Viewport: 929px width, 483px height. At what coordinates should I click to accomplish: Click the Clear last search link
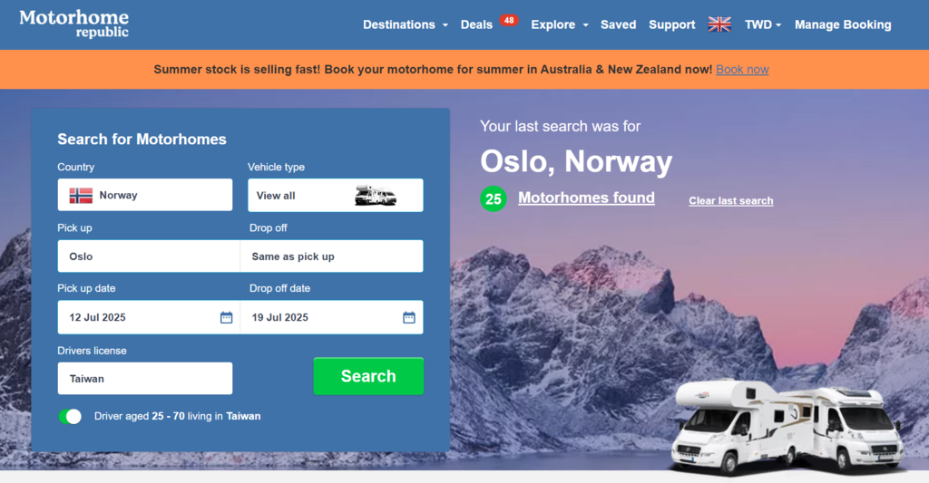coord(730,200)
